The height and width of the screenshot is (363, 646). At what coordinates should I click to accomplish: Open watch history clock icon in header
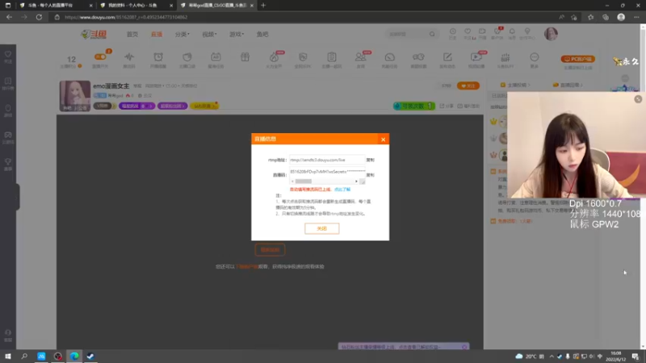[452, 33]
